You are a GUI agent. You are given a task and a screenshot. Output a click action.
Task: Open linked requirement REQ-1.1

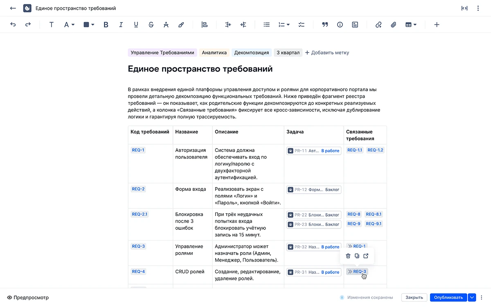tap(355, 150)
